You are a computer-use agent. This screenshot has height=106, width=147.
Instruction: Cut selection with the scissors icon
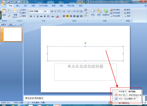[9, 10]
